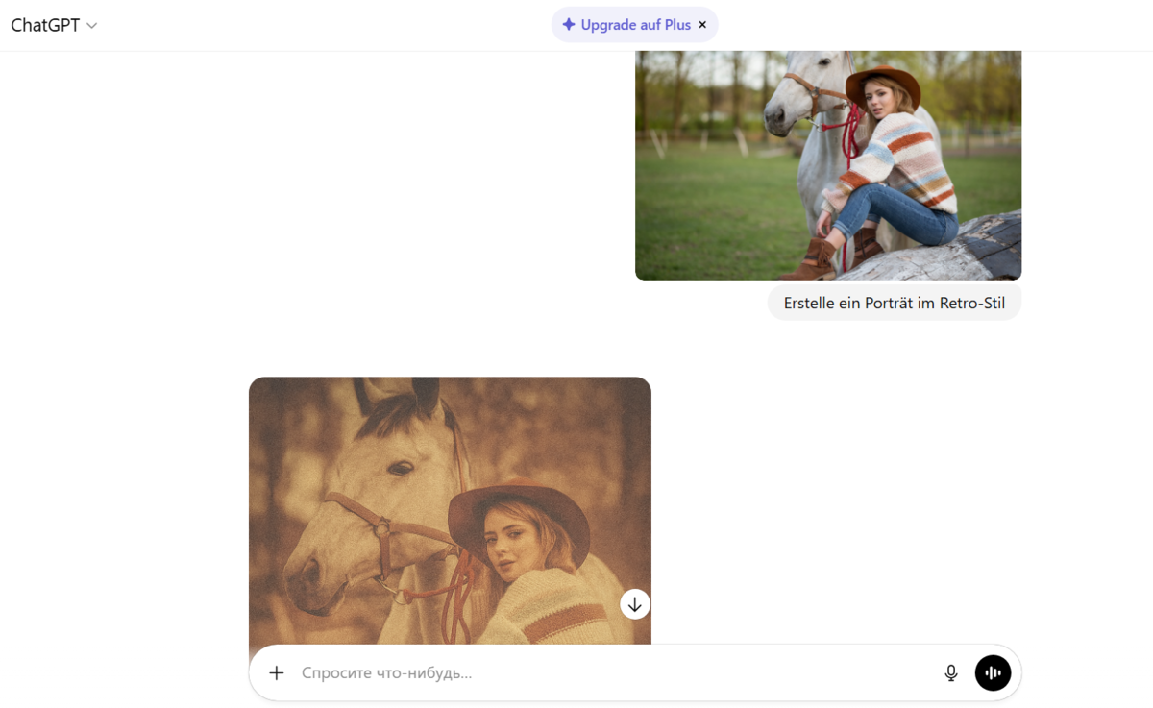Focus the empty chat input bar
This screenshot has width=1153, height=708.
tap(576, 672)
